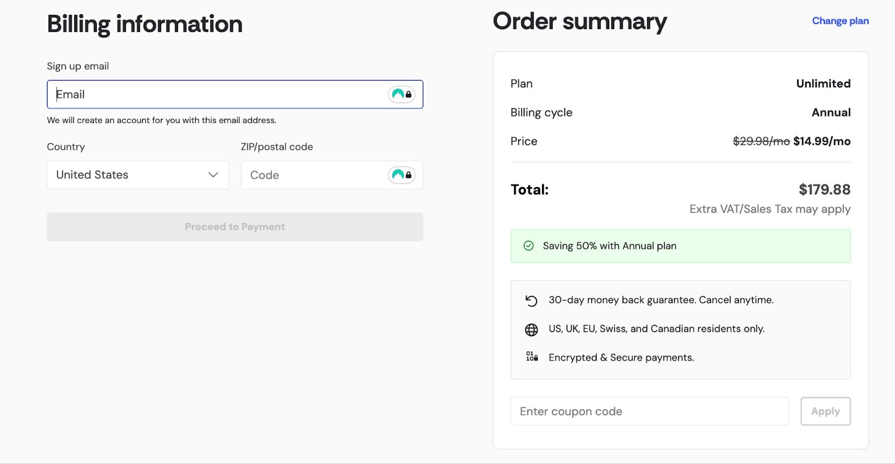Image resolution: width=895 pixels, height=464 pixels.
Task: Click the money-back guarantee refresh icon
Action: click(531, 300)
